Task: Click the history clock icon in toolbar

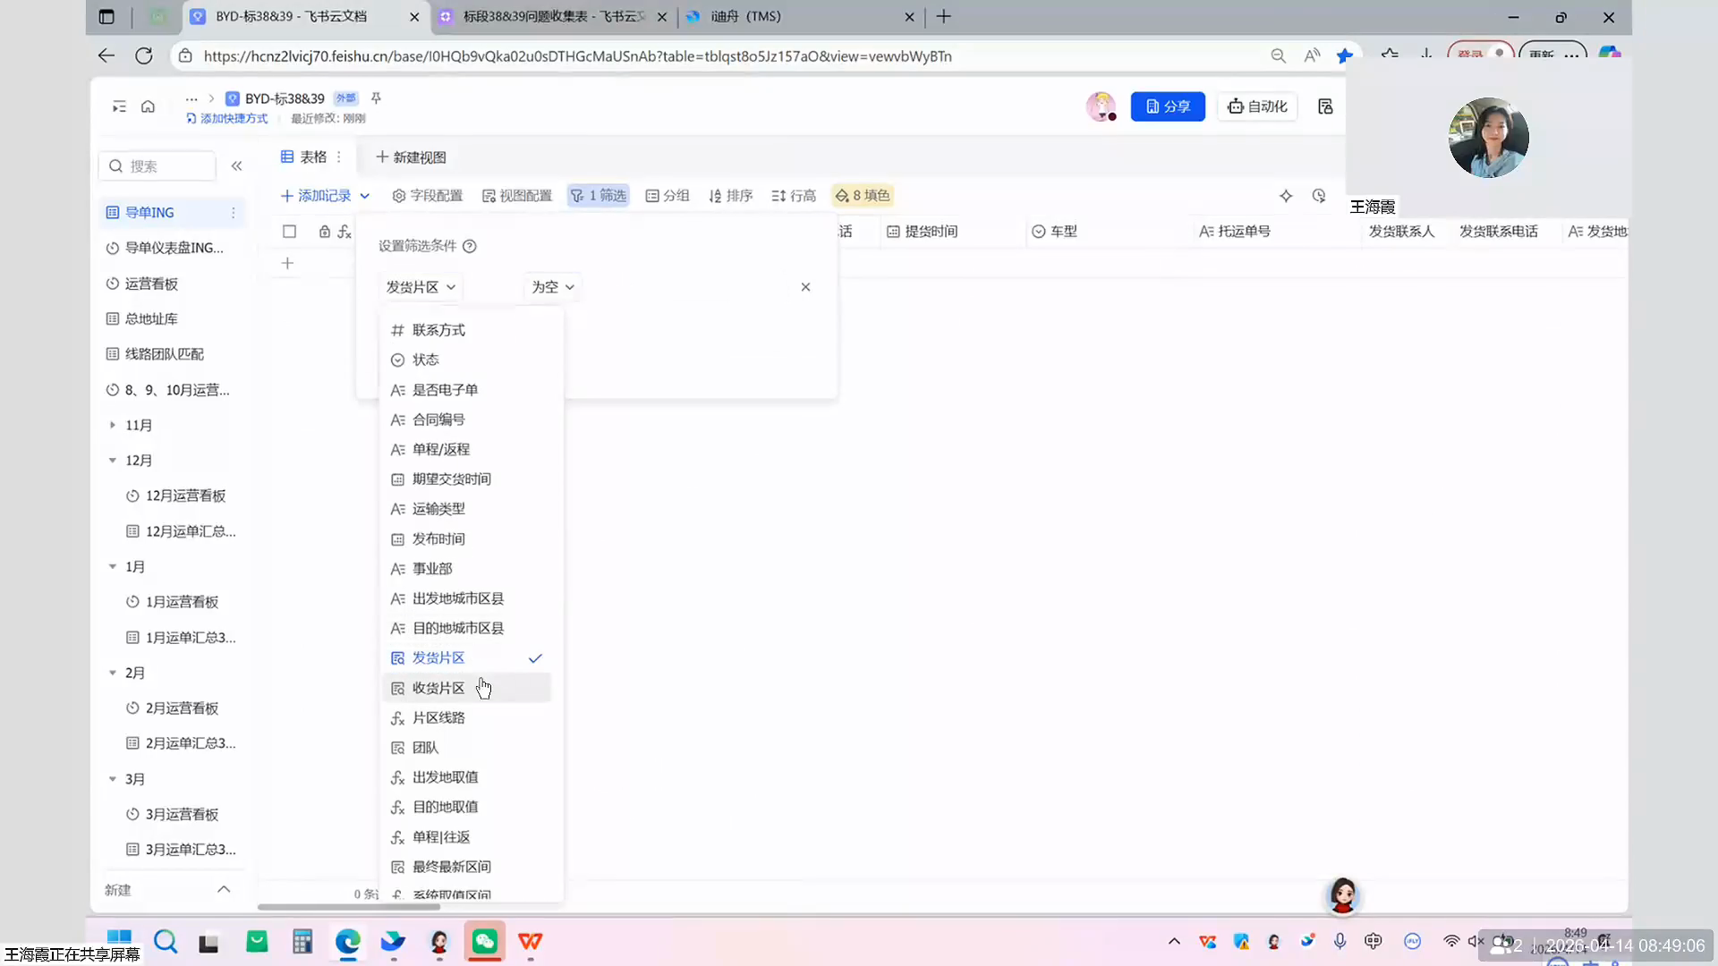Action: [1319, 196]
